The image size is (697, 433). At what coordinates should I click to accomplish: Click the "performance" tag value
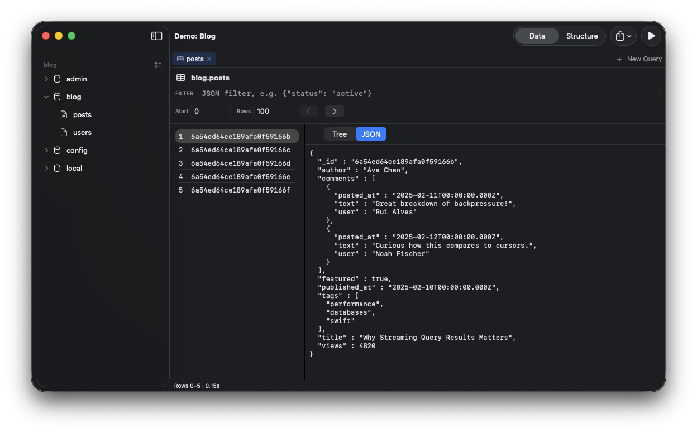pos(352,304)
